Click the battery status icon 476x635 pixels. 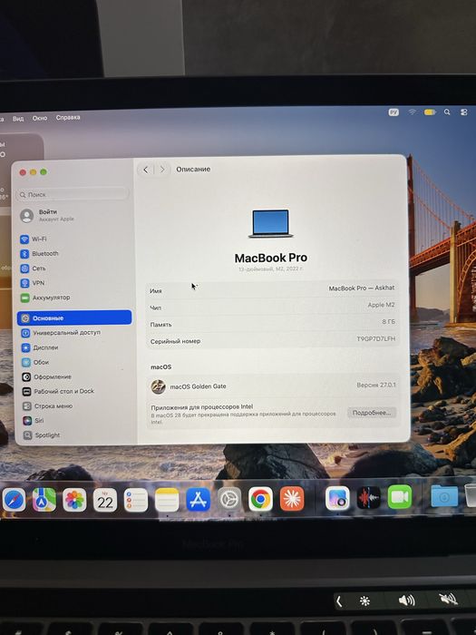(430, 112)
